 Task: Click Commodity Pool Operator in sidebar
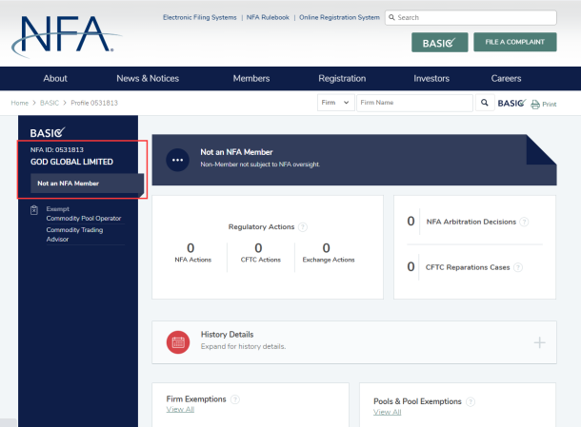tap(84, 219)
